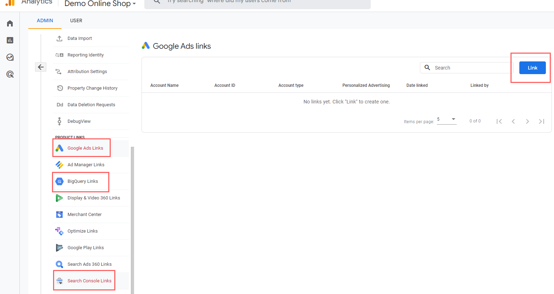Click the back arrow to collapse admin column
Screen dimensions: 554x294
coord(41,67)
